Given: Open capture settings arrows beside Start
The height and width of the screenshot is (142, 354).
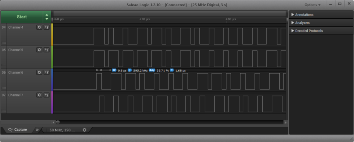Looking at the screenshot, I should coord(47,17).
